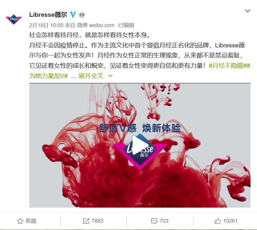Click the thumbs-up like icon
257x230 pixels.
click(218, 221)
